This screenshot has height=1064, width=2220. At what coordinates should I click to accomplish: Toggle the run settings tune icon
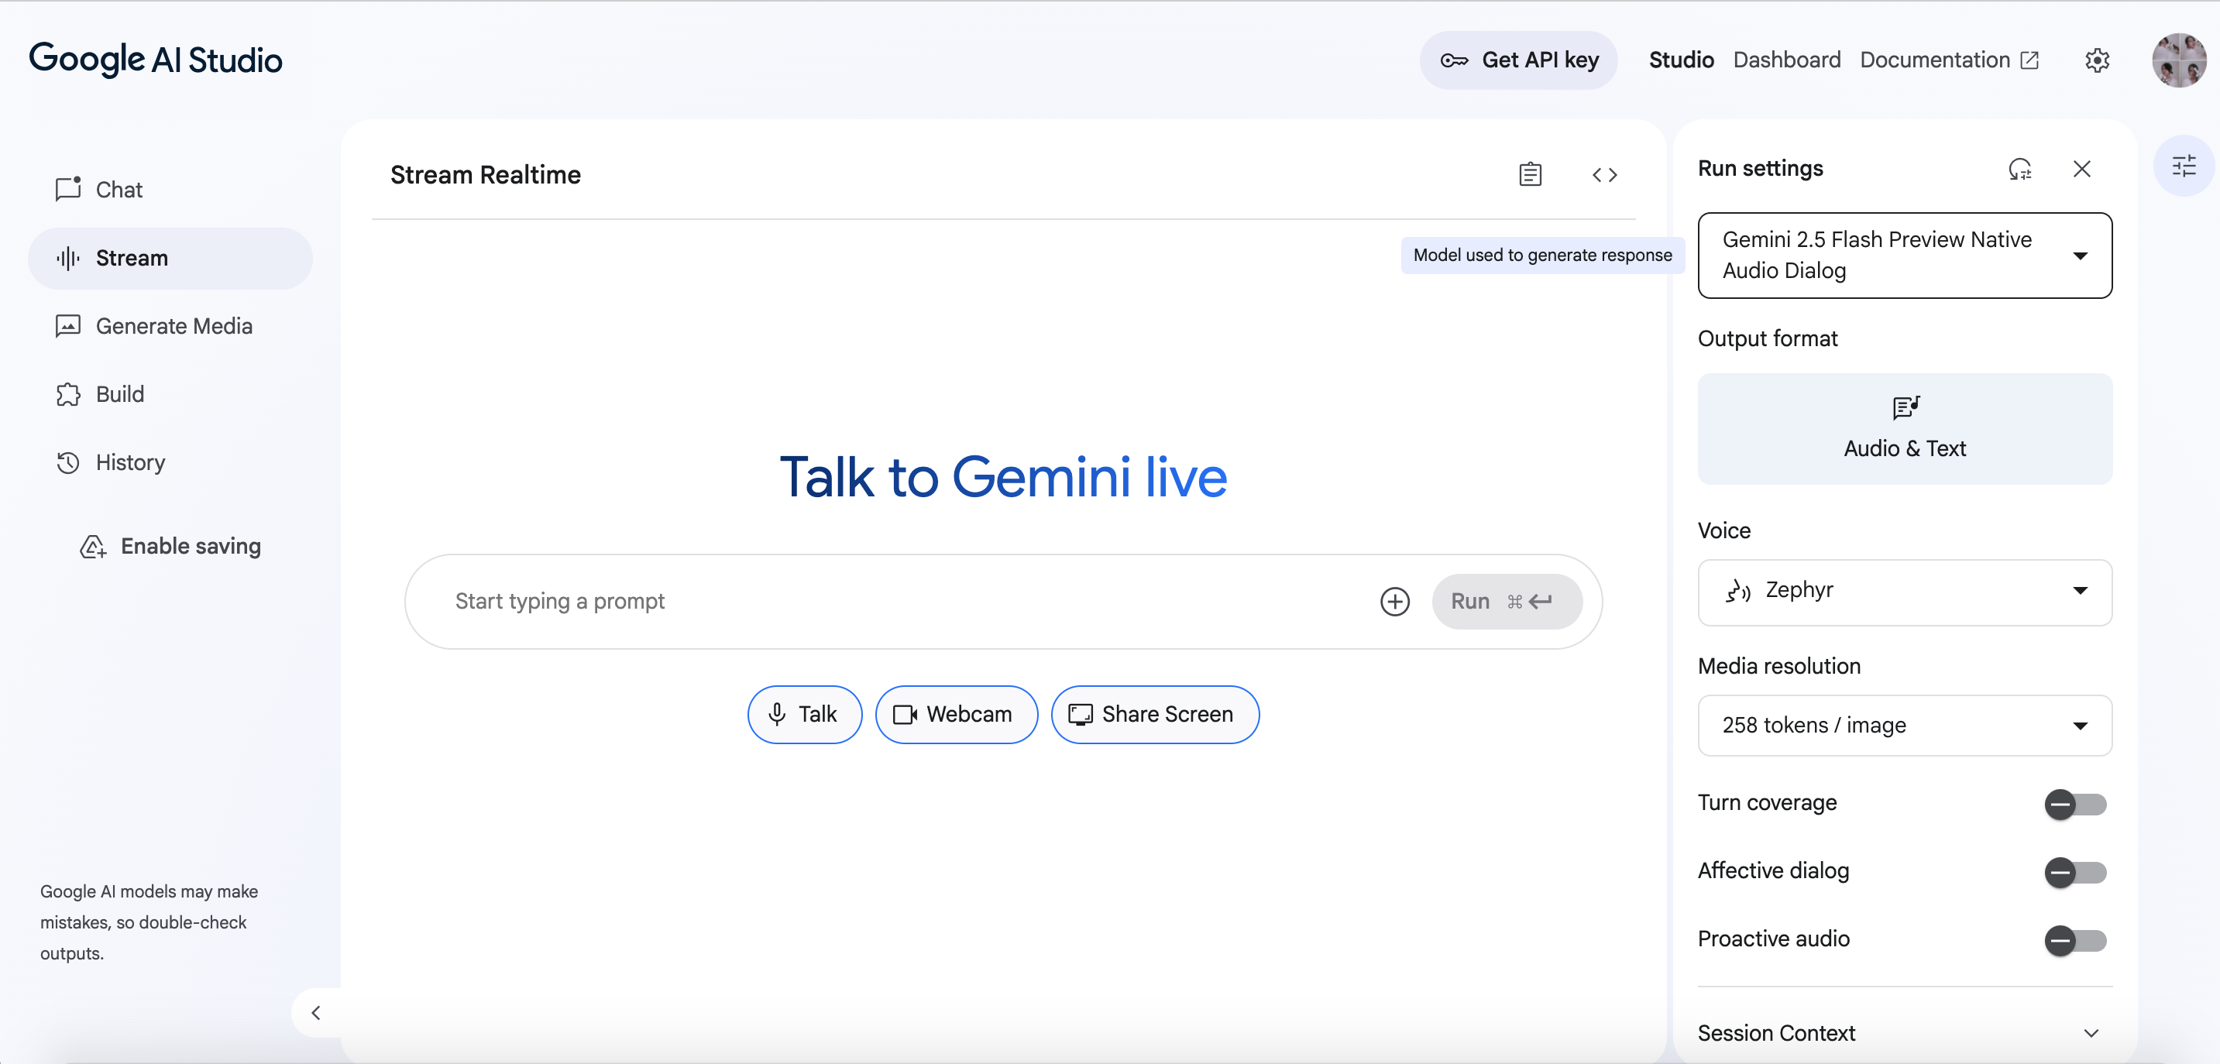2183,166
